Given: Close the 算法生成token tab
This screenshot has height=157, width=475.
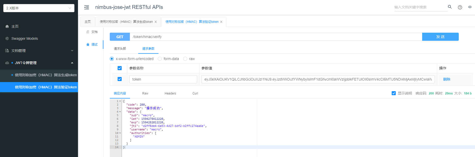Looking at the screenshot, I should tap(156, 22).
